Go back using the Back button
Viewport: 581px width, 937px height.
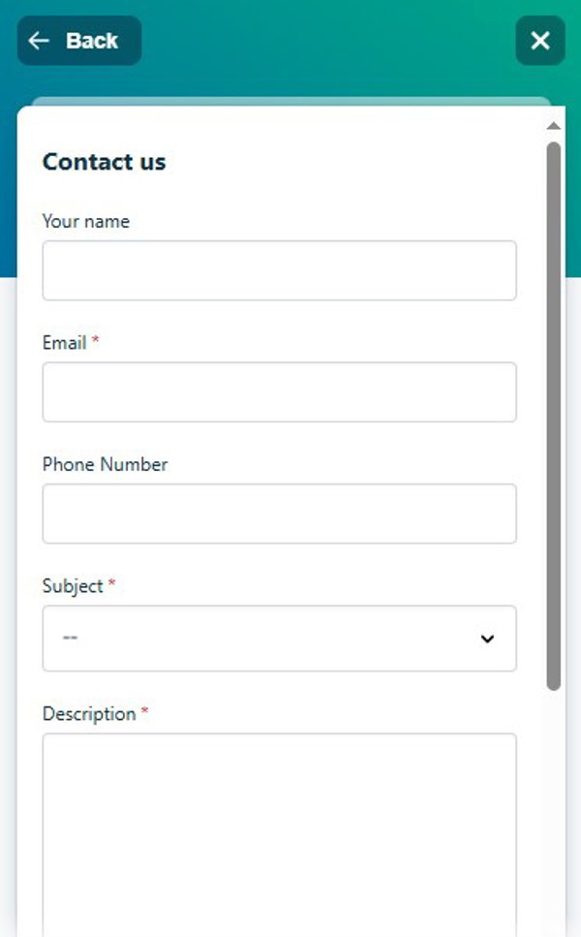(x=79, y=41)
